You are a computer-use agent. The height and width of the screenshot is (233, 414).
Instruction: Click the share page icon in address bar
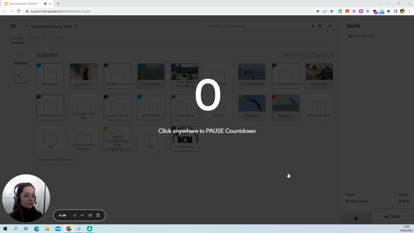[x=325, y=11]
